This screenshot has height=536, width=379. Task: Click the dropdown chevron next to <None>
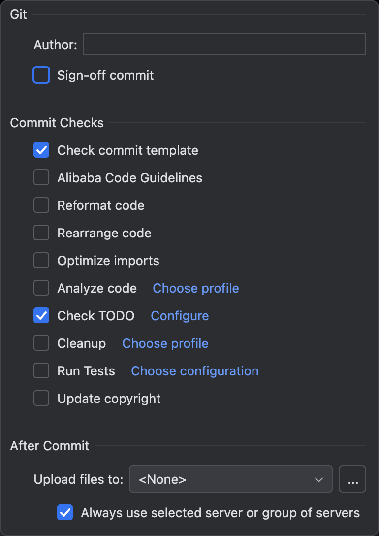[319, 479]
